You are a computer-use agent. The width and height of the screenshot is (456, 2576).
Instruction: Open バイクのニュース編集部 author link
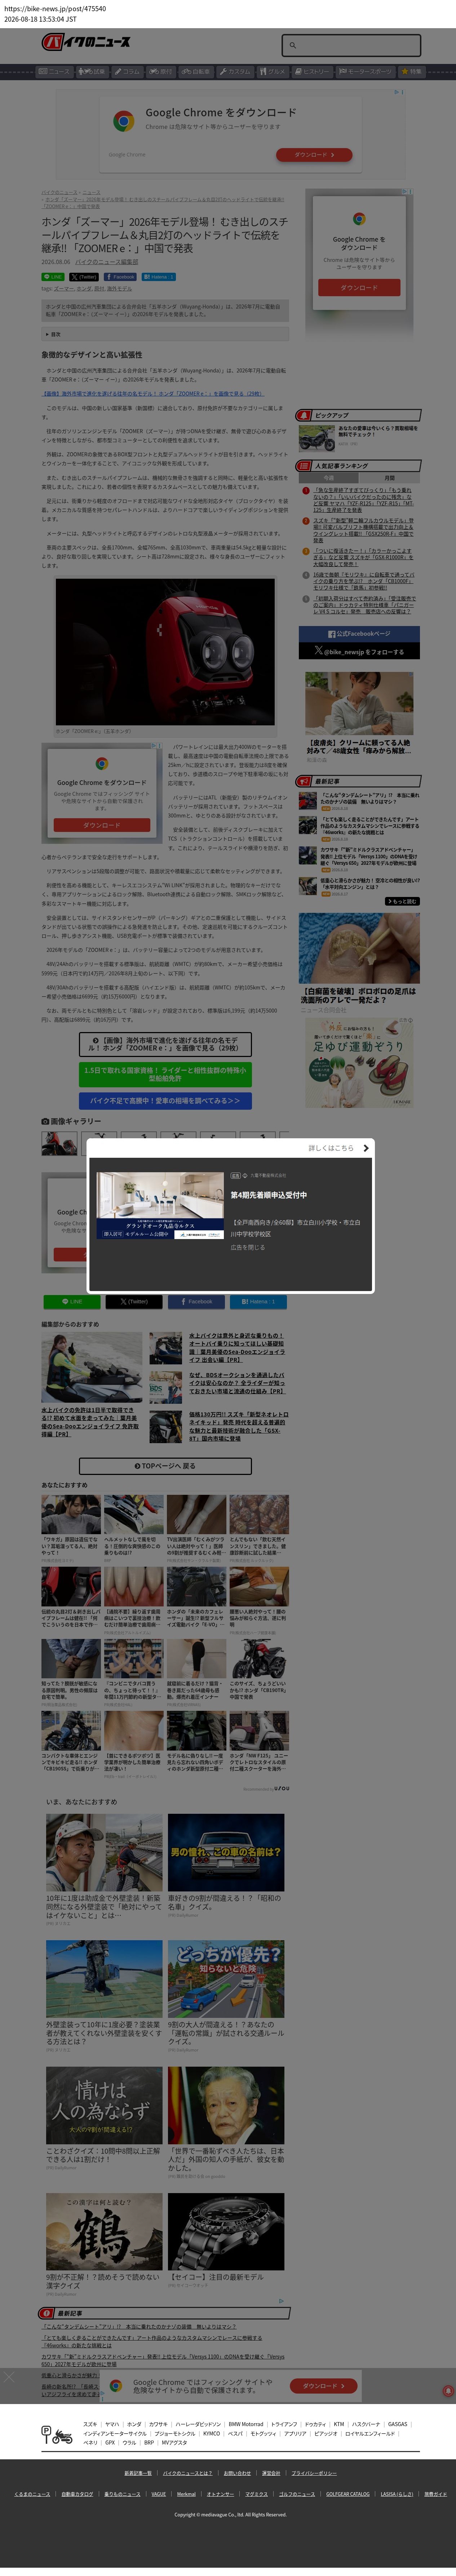point(107,262)
